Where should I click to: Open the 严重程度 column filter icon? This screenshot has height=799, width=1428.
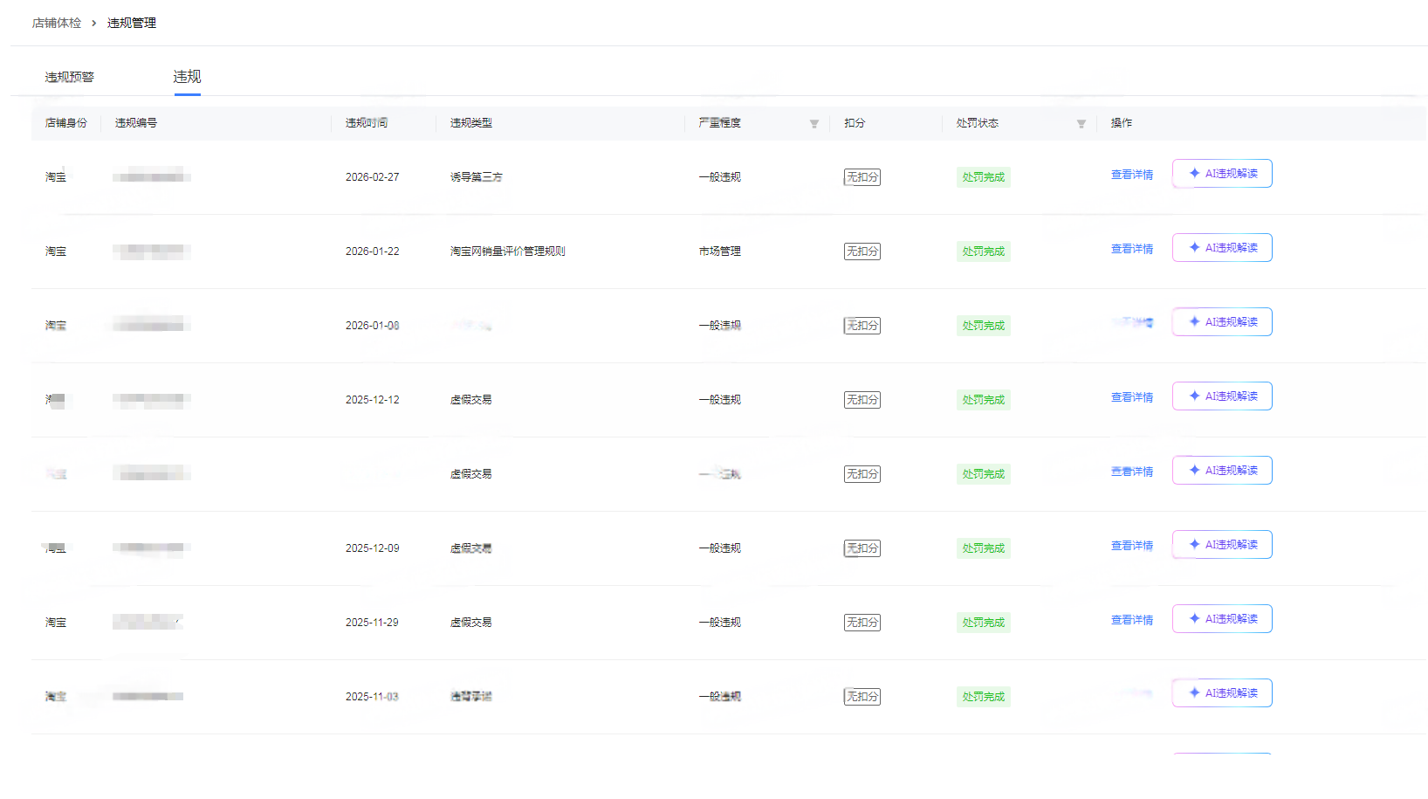click(x=814, y=124)
